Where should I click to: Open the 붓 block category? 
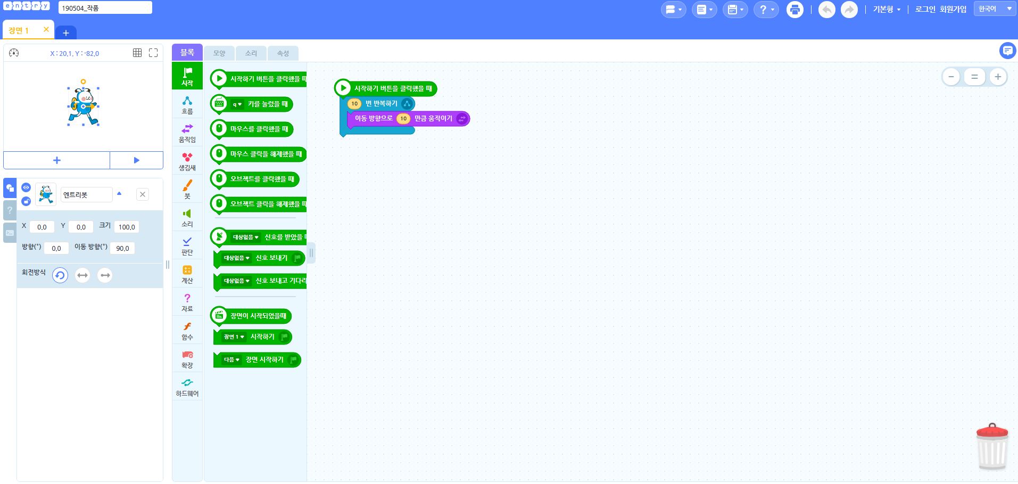click(x=187, y=189)
